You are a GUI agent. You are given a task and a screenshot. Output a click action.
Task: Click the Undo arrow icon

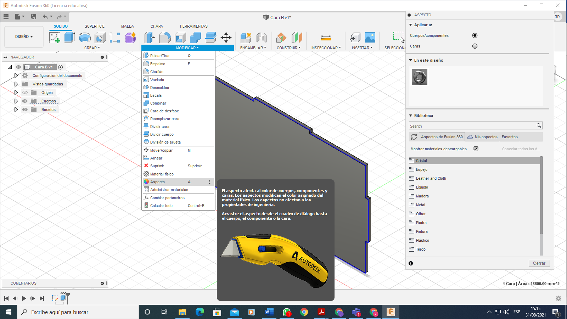pyautogui.click(x=45, y=17)
